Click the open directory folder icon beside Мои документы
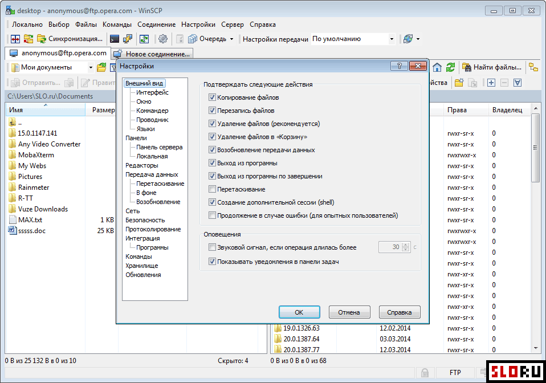Viewport: 546px width, 383px height. (x=101, y=67)
